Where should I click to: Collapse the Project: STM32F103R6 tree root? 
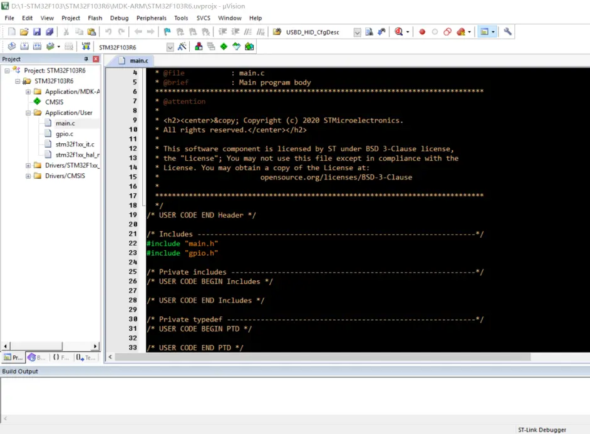[x=7, y=71]
